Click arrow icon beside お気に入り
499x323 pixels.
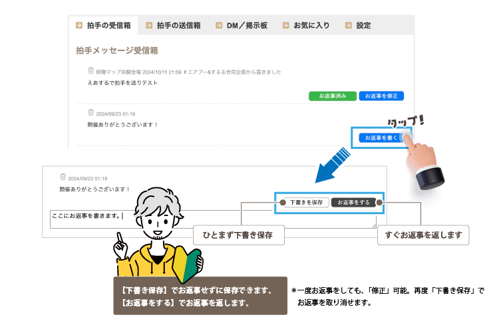(286, 25)
